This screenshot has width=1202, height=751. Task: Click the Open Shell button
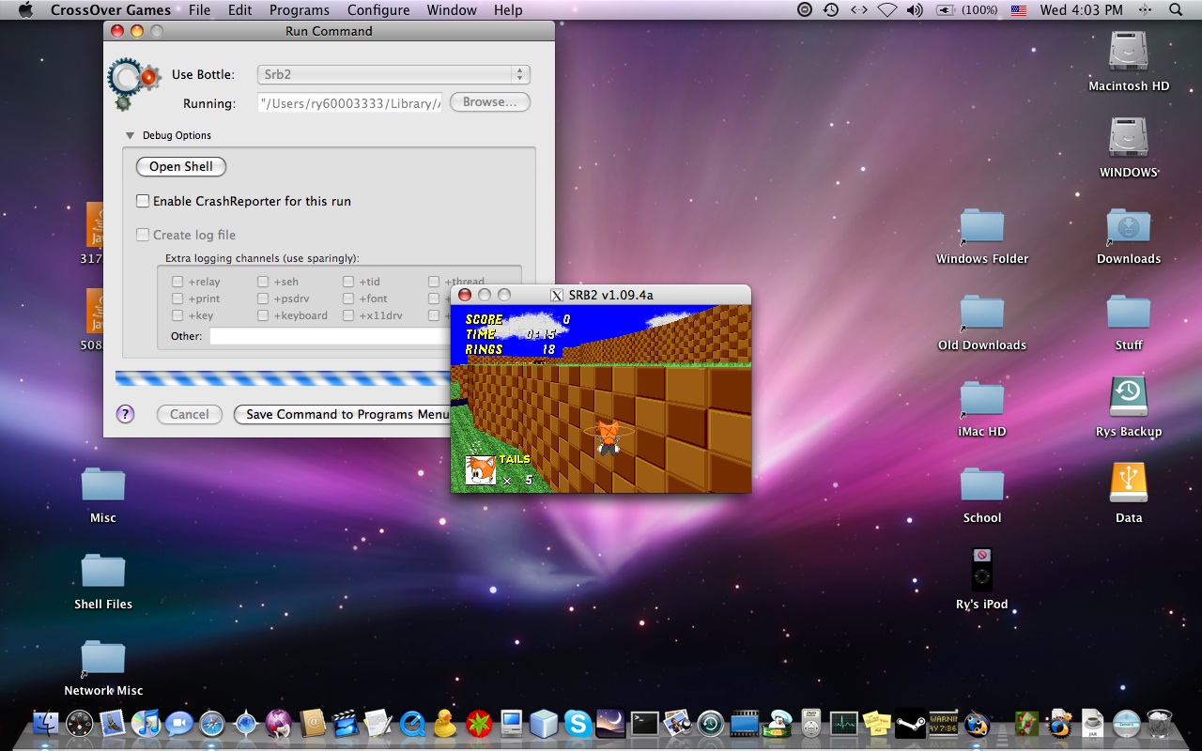181,166
